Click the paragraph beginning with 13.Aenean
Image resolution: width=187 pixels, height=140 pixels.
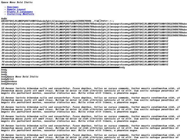coord(90,119)
